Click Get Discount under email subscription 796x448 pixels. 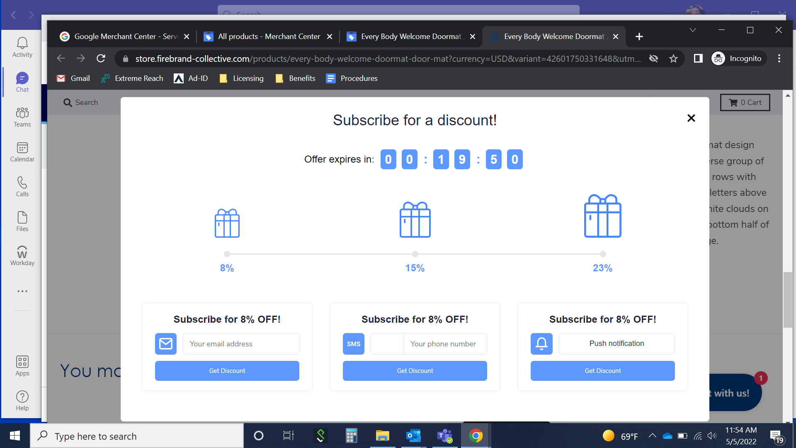(227, 371)
